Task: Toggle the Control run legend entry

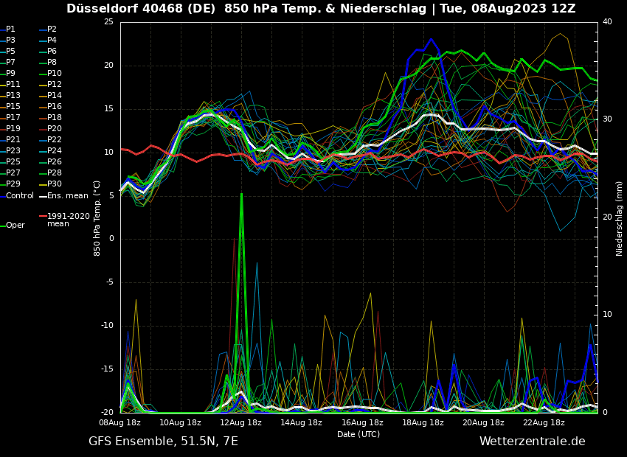Action: 20,195
